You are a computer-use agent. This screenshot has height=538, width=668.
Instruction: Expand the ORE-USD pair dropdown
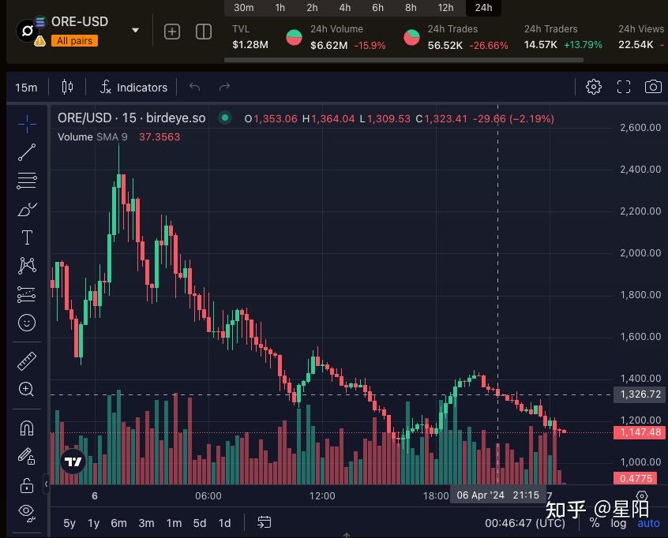pyautogui.click(x=136, y=30)
